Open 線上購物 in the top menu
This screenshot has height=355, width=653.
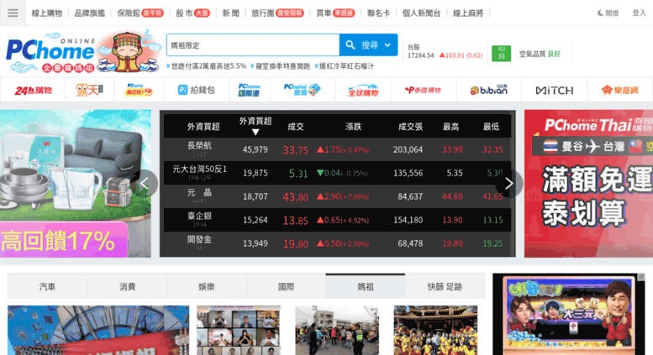point(47,13)
